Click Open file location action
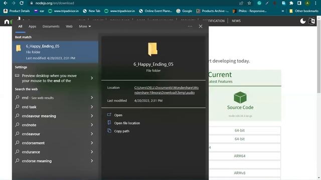The height and width of the screenshot is (180, 321). (127, 123)
